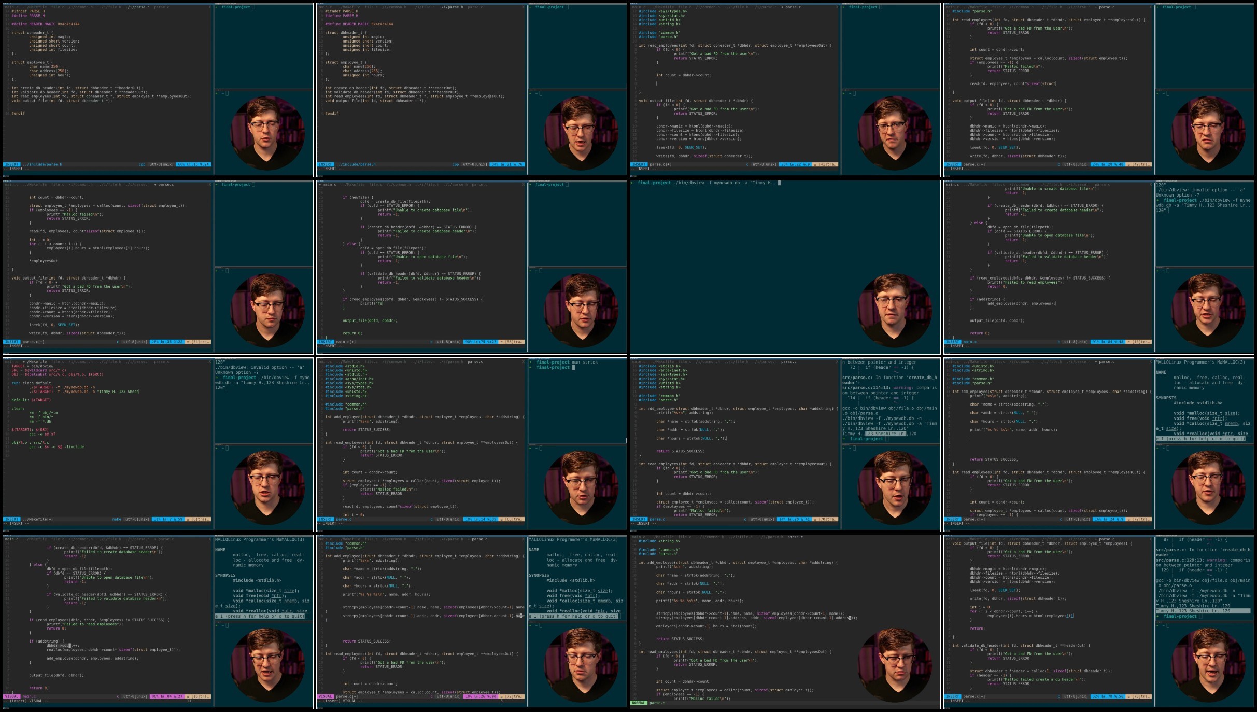Image resolution: width=1257 pixels, height=712 pixels.
Task: Click trailing whitespace [16]tra indicator beside VISUAL main.c
Action: click(x=201, y=696)
